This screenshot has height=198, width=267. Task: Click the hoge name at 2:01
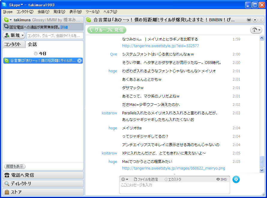coord(113,71)
